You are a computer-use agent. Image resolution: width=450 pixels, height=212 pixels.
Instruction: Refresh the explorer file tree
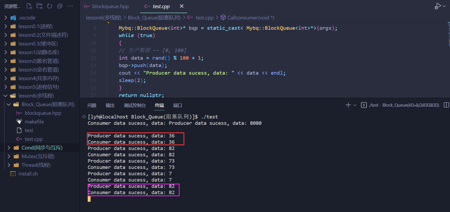[x=50, y=6]
